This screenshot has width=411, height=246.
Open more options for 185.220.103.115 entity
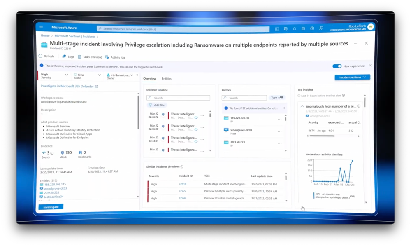[x=280, y=119]
